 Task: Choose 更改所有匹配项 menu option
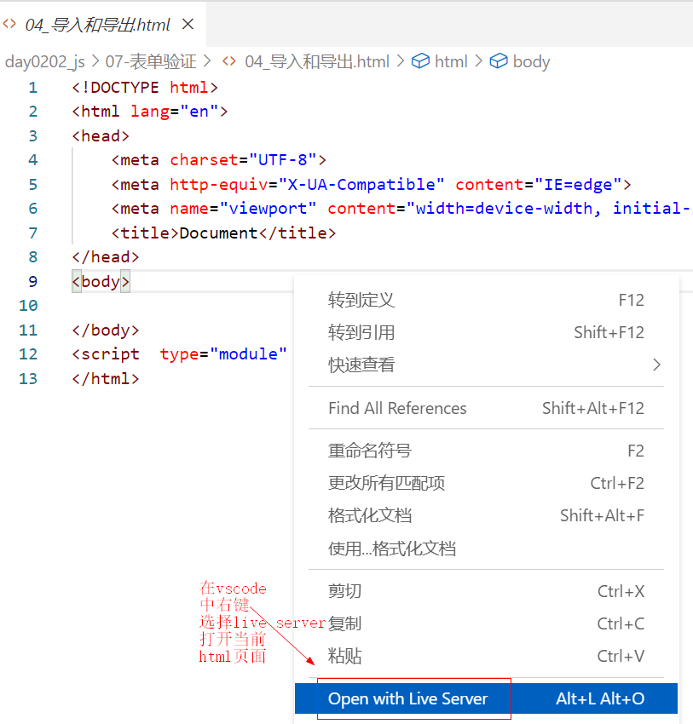click(386, 483)
